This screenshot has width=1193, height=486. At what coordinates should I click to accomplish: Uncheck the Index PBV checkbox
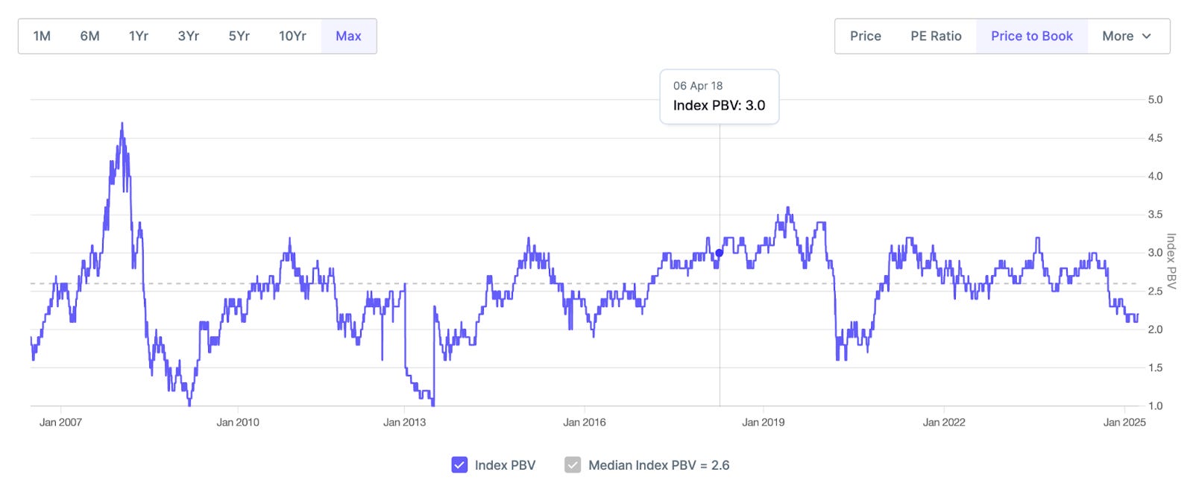coord(459,464)
